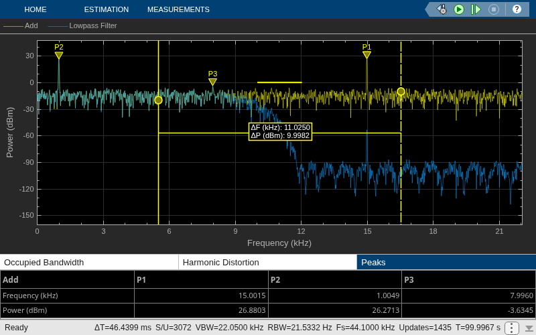Viewport: 536px width, 335px height.
Task: Click the ΔT=46.4399 ms status entry
Action: point(123,328)
